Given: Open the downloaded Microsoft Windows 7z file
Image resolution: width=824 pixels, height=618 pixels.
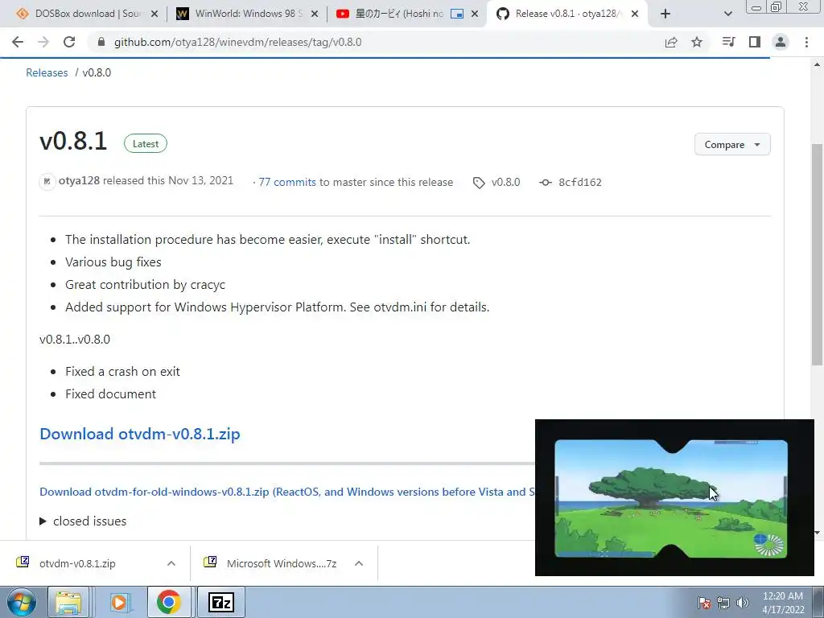Looking at the screenshot, I should point(281,563).
